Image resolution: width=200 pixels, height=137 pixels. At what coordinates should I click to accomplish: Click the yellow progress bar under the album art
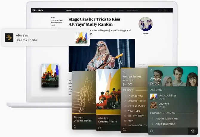tap(108, 112)
